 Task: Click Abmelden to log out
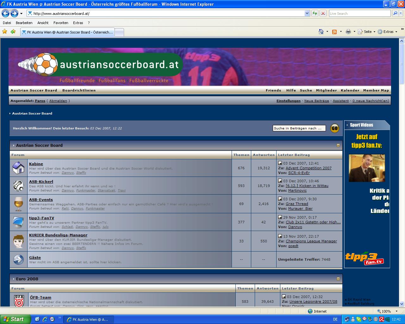click(58, 101)
